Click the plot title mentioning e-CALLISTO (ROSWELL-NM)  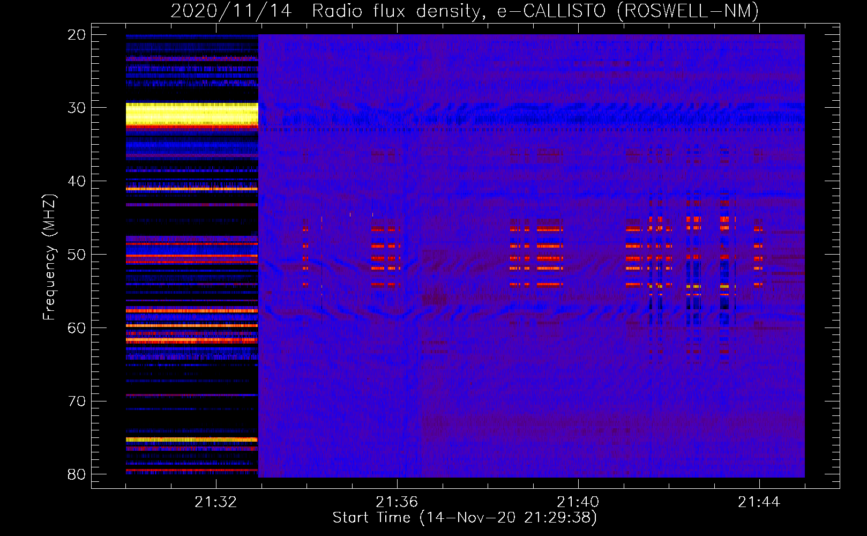click(465, 11)
